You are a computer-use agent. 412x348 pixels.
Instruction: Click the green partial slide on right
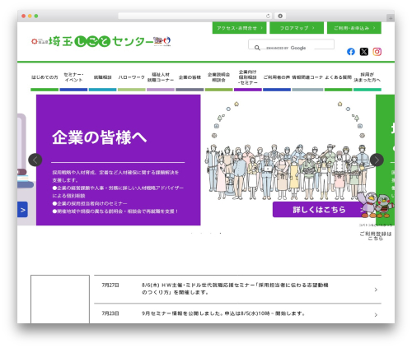(385, 142)
